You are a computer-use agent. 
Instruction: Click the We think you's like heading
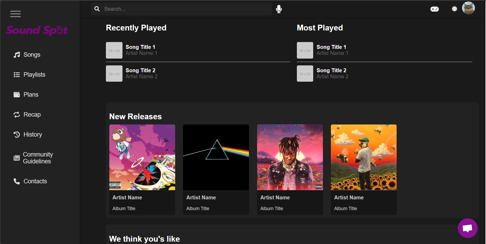pyautogui.click(x=144, y=239)
